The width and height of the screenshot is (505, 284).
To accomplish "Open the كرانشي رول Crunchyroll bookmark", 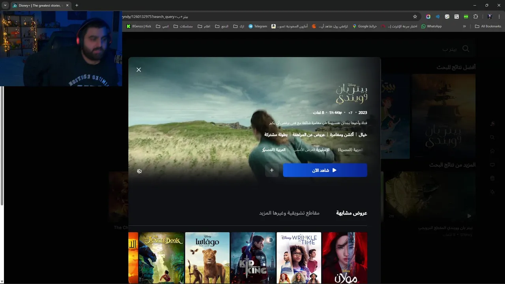I will click(330, 26).
